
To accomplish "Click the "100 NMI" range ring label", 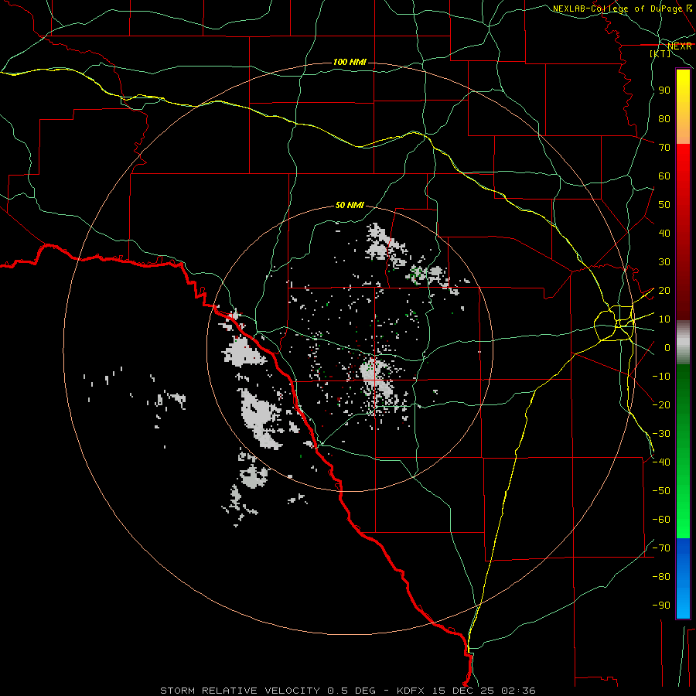I will point(350,62).
